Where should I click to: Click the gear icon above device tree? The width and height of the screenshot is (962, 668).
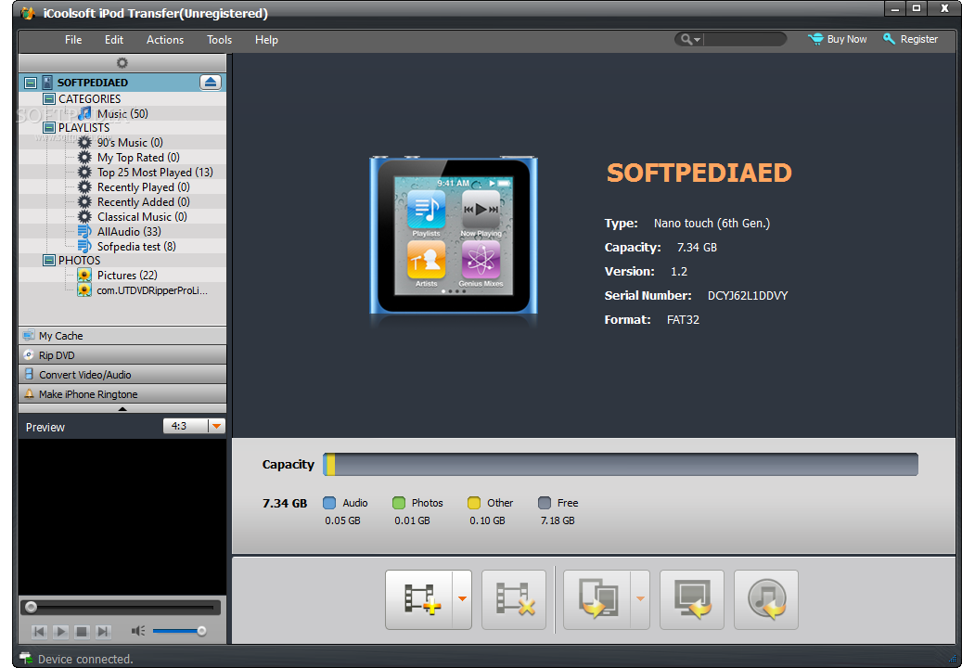click(122, 62)
